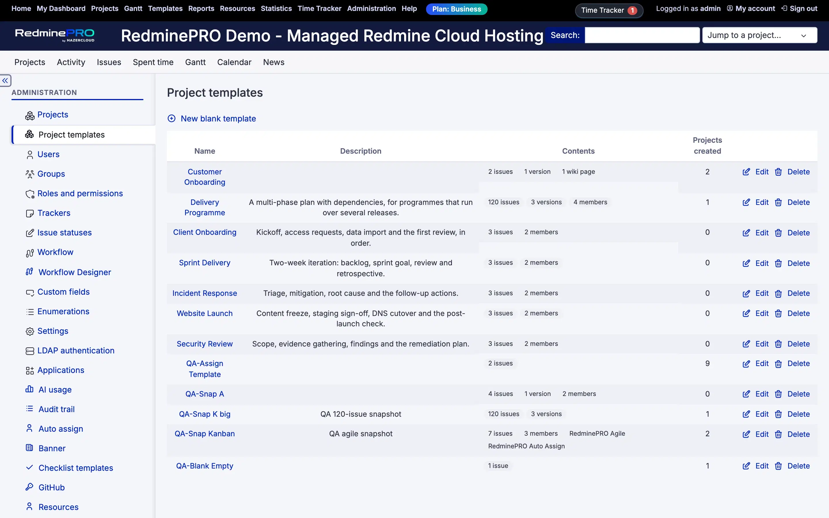Image resolution: width=829 pixels, height=518 pixels.
Task: Switch to the Calendar tab
Action: (234, 62)
